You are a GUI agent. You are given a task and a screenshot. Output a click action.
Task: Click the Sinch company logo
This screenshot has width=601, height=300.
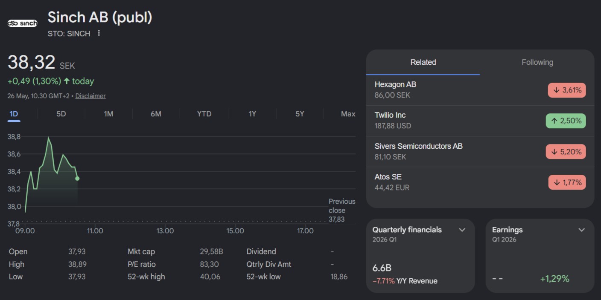coord(22,23)
